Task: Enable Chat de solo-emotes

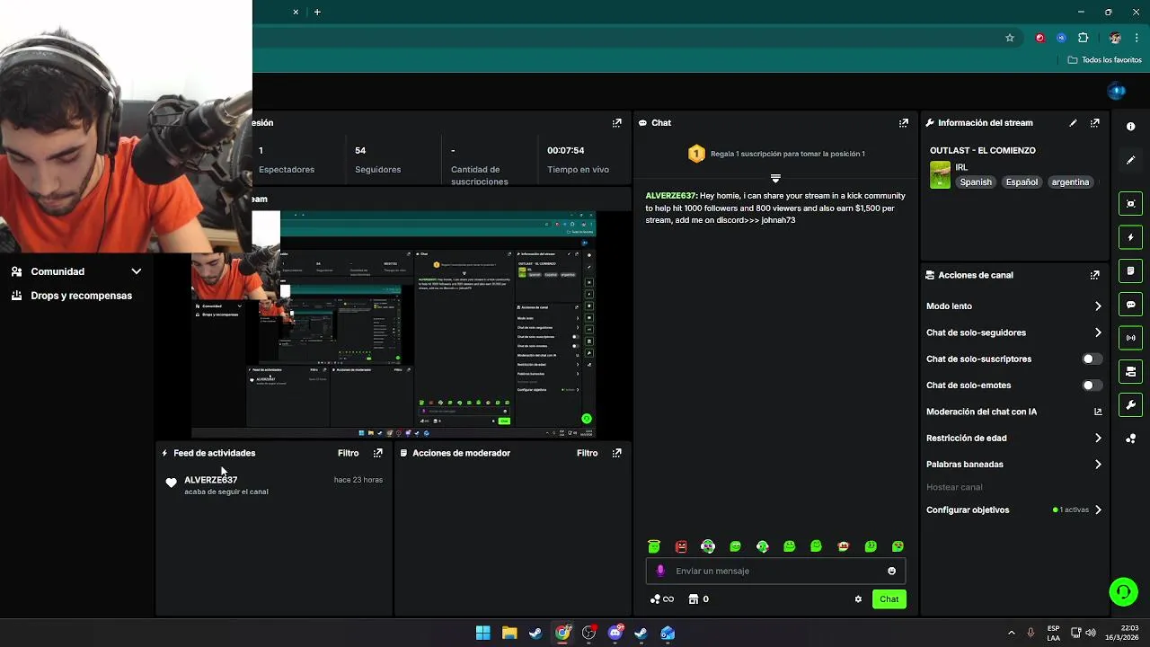Action: pos(1091,386)
